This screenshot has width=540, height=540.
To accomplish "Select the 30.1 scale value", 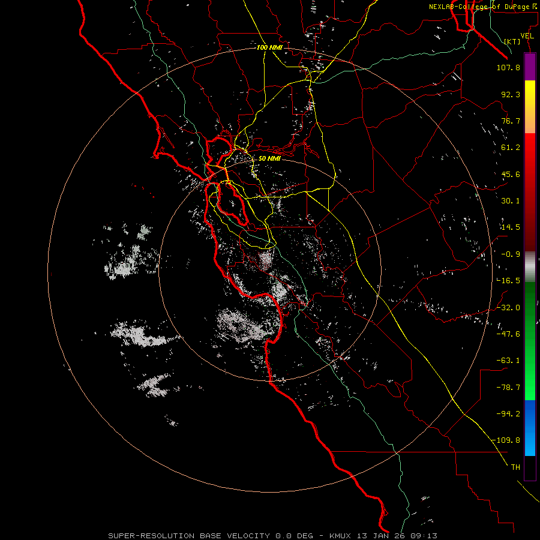I will 511,201.
